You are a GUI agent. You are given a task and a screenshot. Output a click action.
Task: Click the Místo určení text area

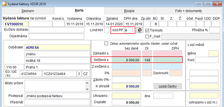click(57, 86)
